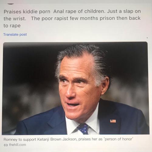Click the phrase 'Just a slap on'
The height and width of the screenshot is (152, 152).
[124, 11]
